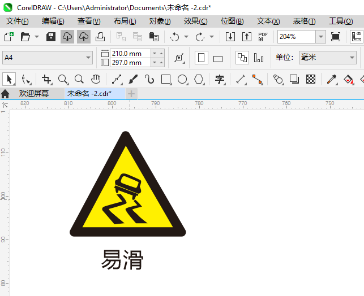This screenshot has height=296, width=364.
Task: Click the Undo arrow icon
Action: coord(175,37)
